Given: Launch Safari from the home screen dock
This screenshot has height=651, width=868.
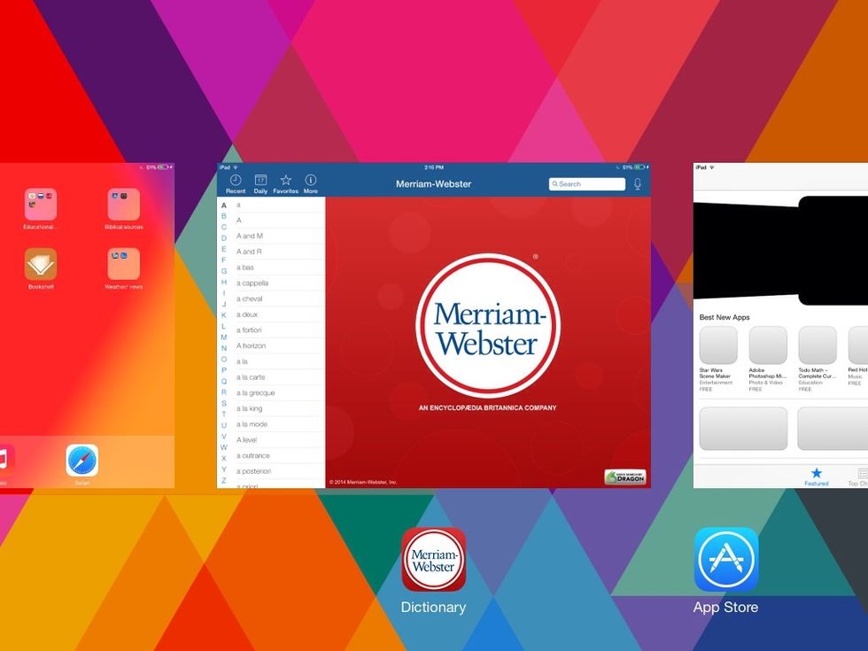Looking at the screenshot, I should [x=82, y=461].
